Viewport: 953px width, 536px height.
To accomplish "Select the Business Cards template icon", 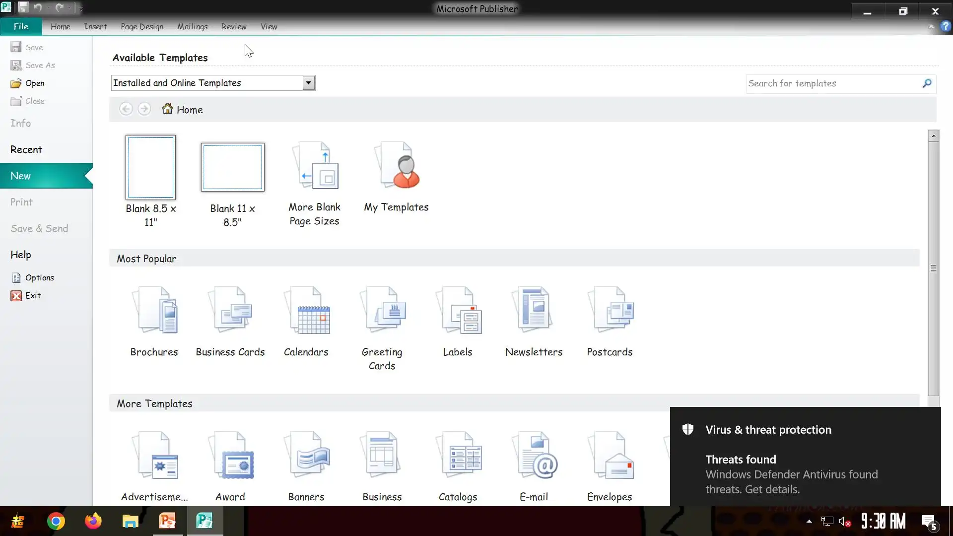I will click(230, 311).
